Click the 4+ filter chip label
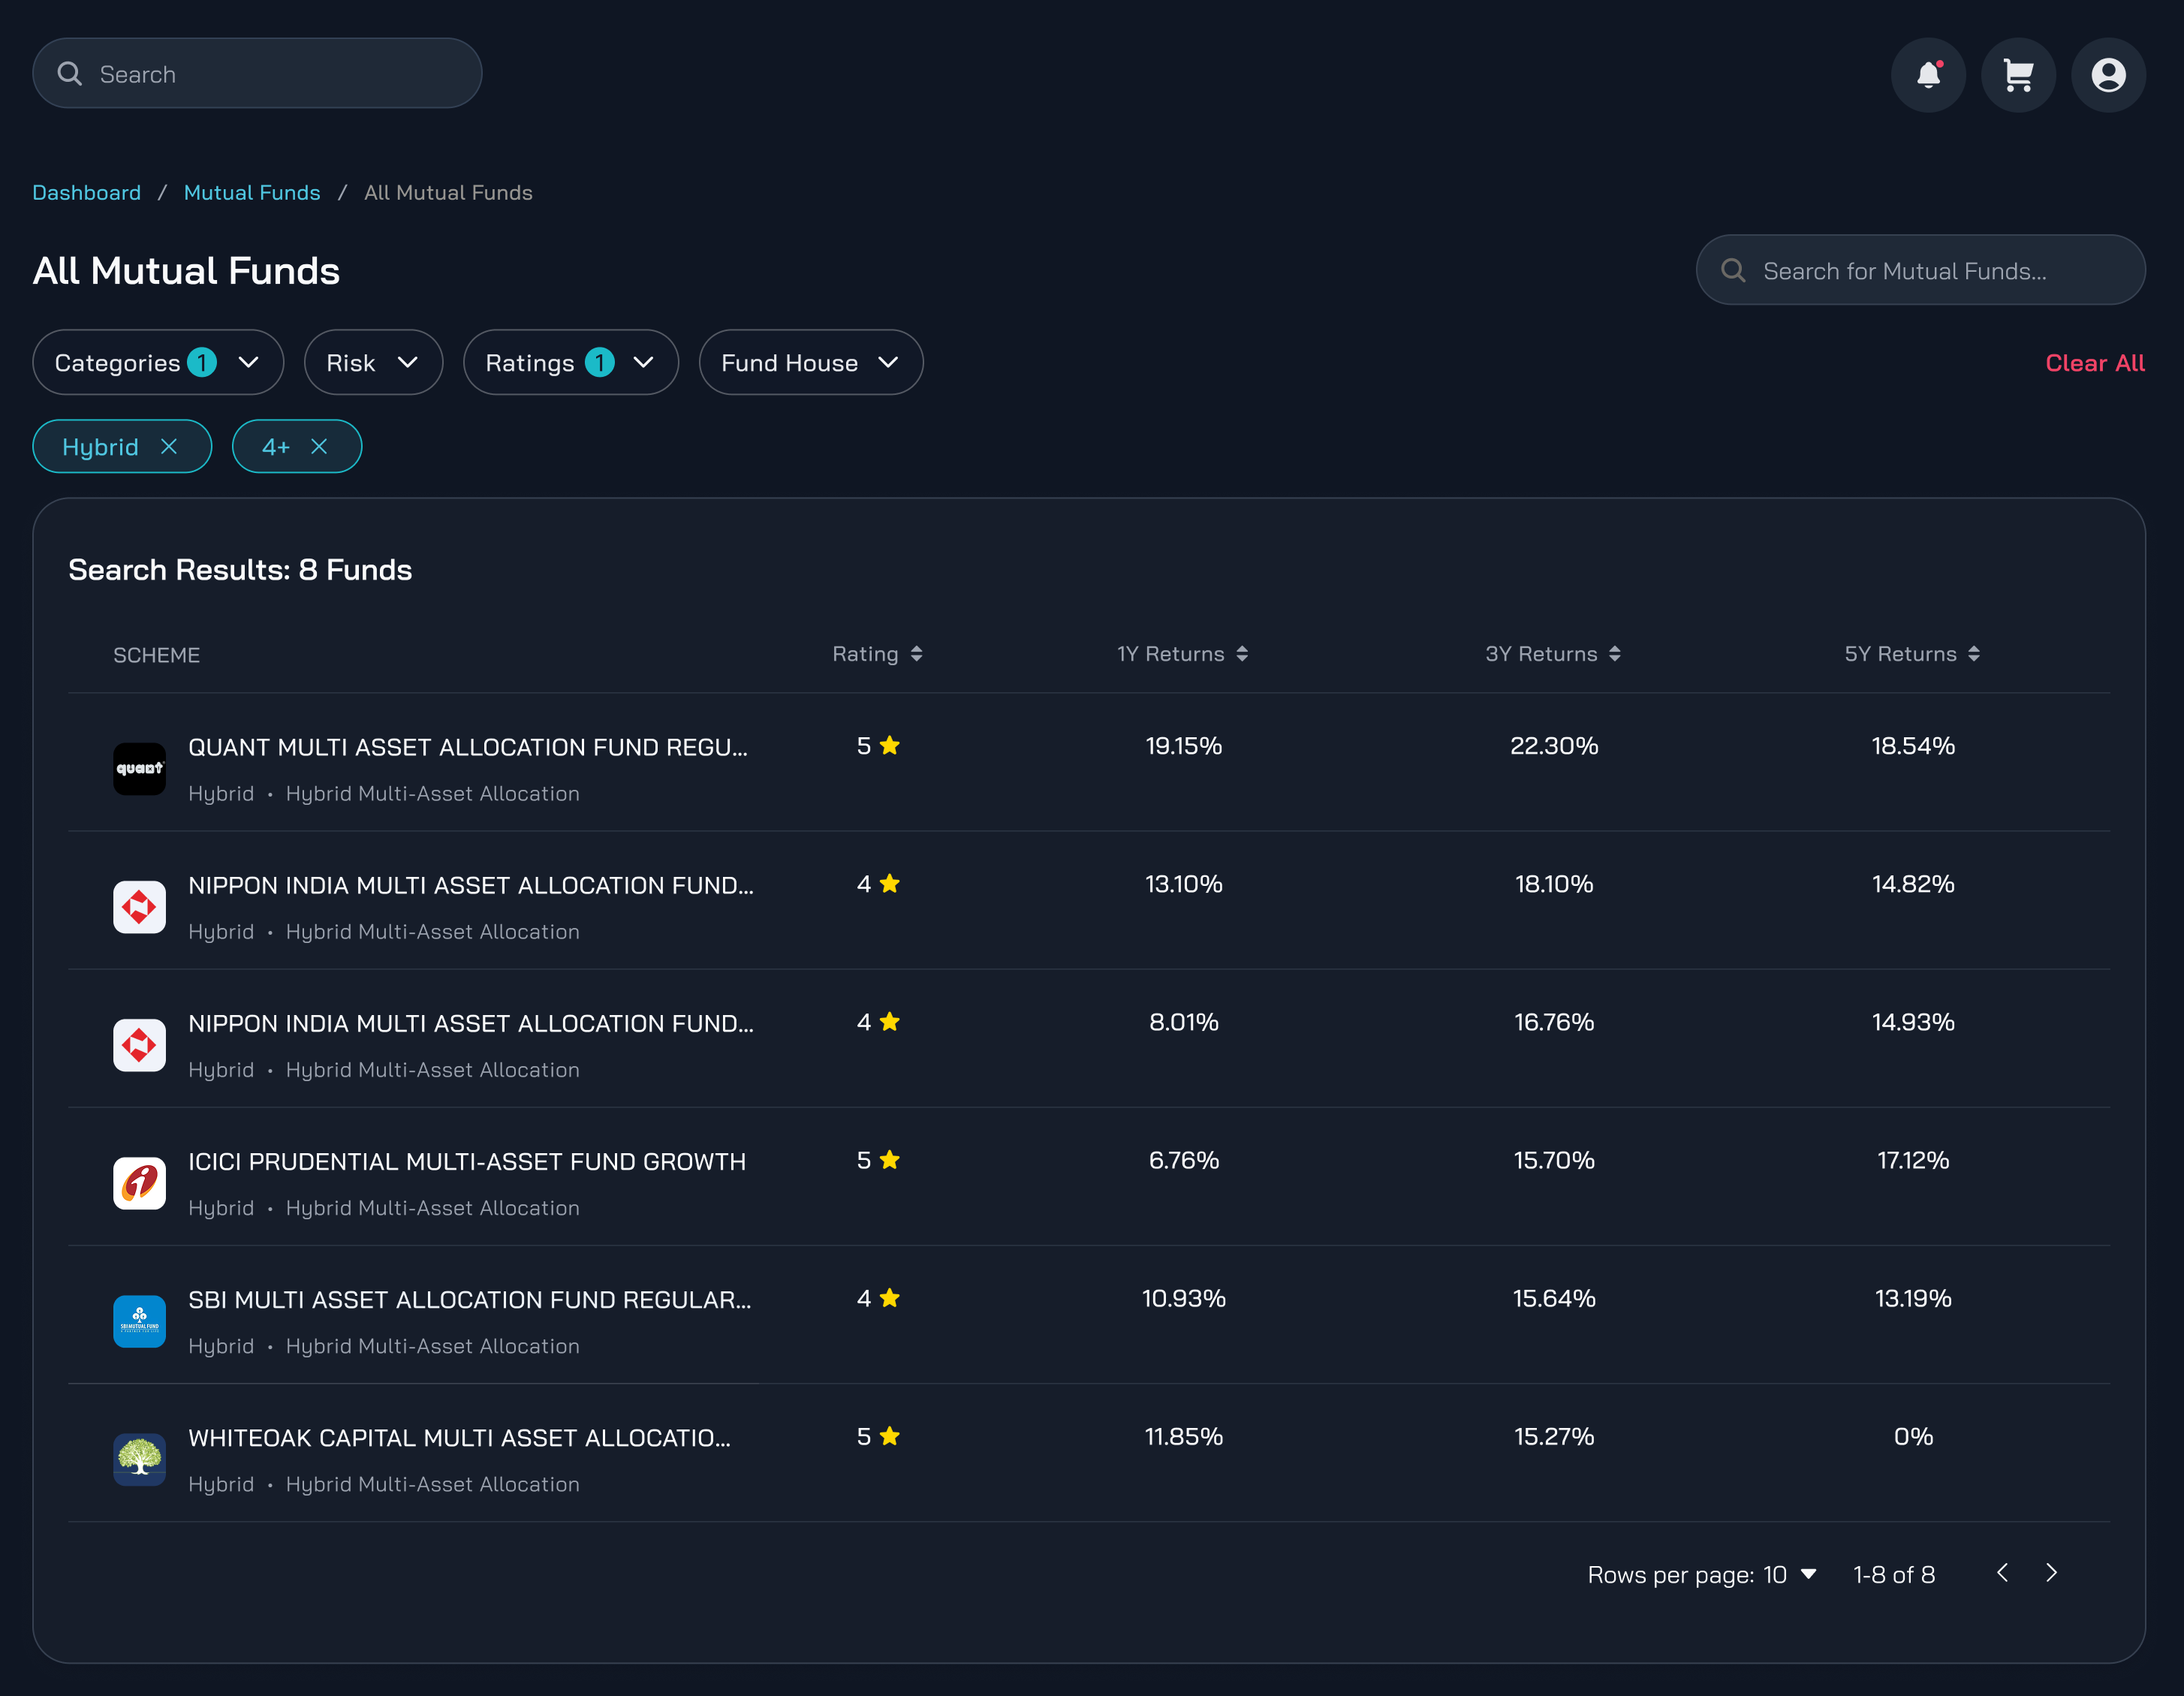 click(x=276, y=447)
